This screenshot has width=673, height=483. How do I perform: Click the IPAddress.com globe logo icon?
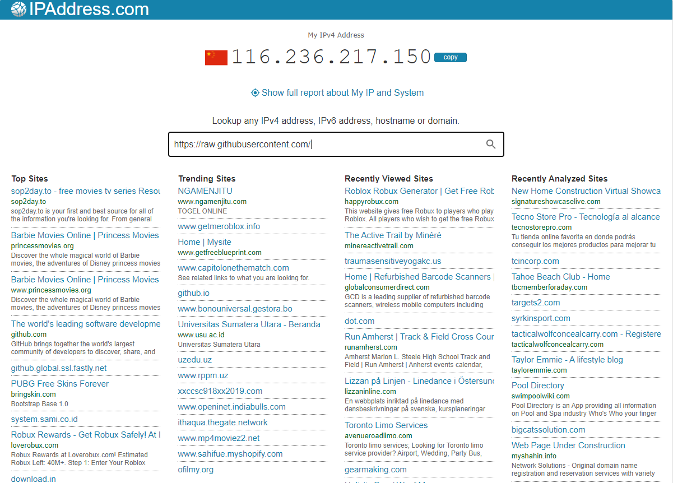coord(18,9)
